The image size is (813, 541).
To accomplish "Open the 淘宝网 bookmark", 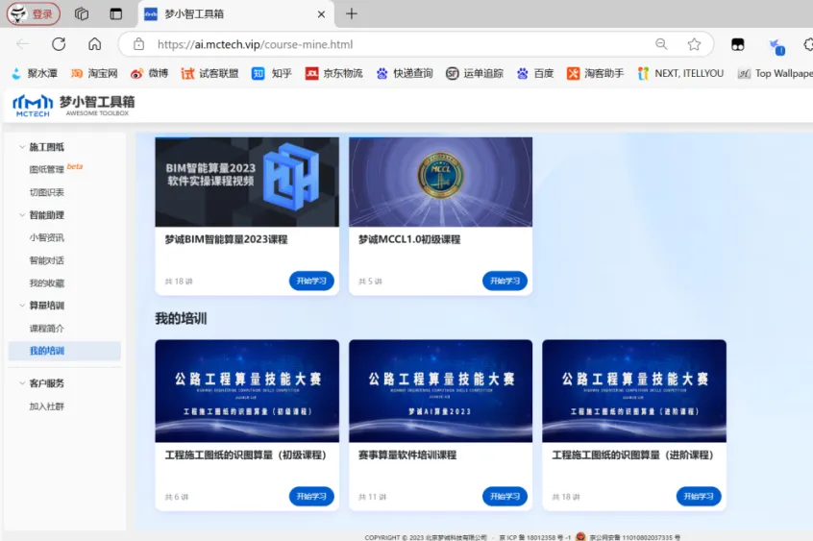I will [x=94, y=74].
